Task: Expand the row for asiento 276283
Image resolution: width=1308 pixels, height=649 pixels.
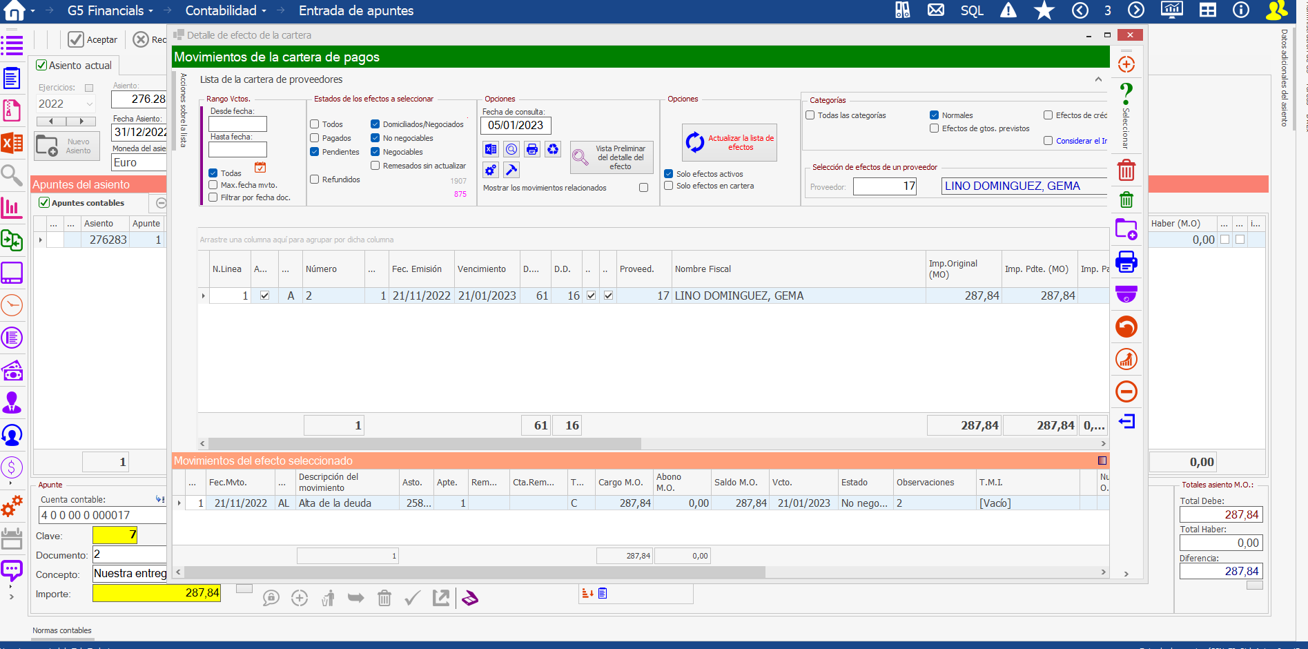Action: click(41, 240)
